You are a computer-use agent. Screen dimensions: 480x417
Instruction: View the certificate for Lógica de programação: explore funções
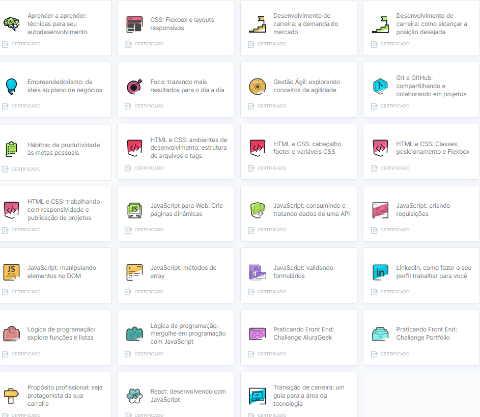tap(24, 353)
